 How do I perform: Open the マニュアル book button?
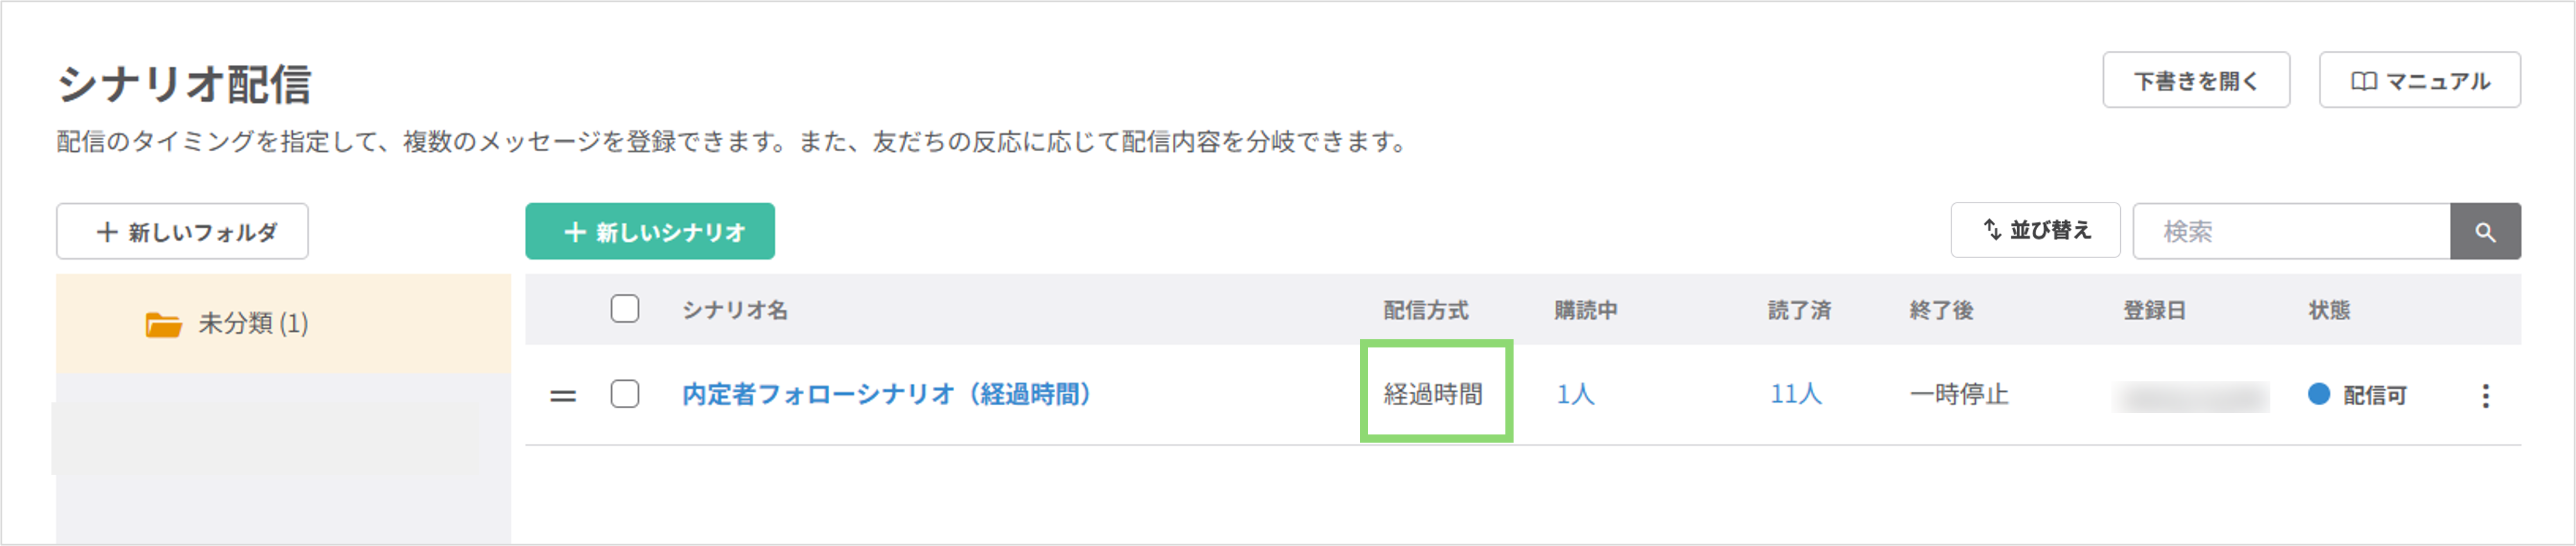click(x=2419, y=81)
